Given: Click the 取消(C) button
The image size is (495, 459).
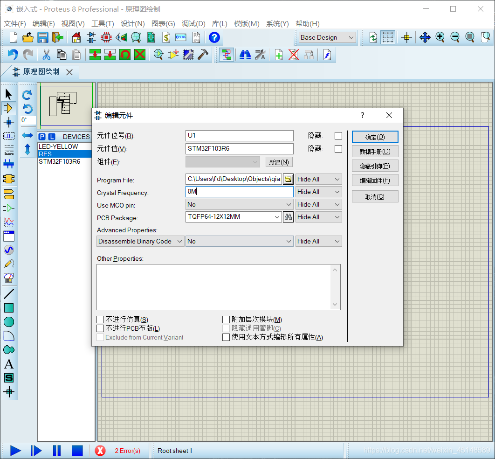Looking at the screenshot, I should click(x=375, y=197).
